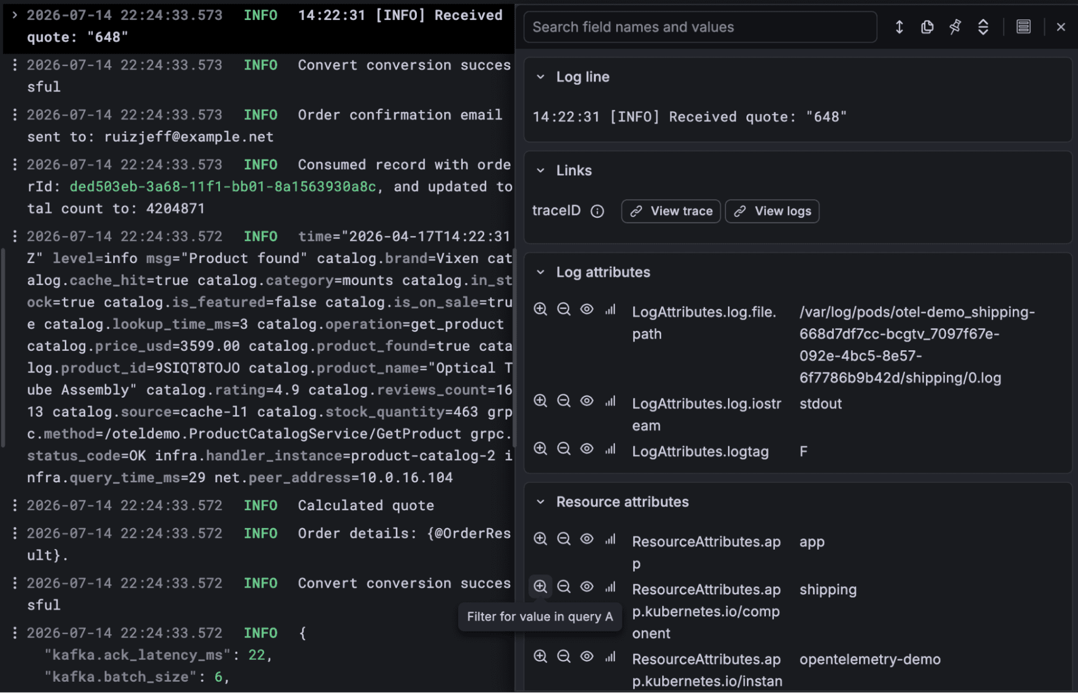The width and height of the screenshot is (1078, 693).
Task: Click LogAttributes.logtag field name
Action: [x=700, y=452]
